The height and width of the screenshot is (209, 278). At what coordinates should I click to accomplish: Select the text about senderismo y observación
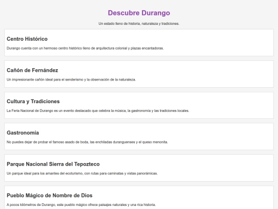(71, 79)
